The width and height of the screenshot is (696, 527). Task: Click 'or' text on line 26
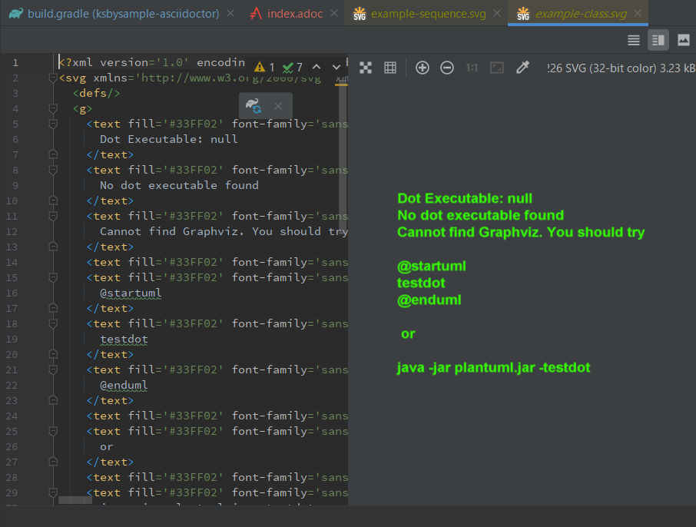tap(107, 447)
